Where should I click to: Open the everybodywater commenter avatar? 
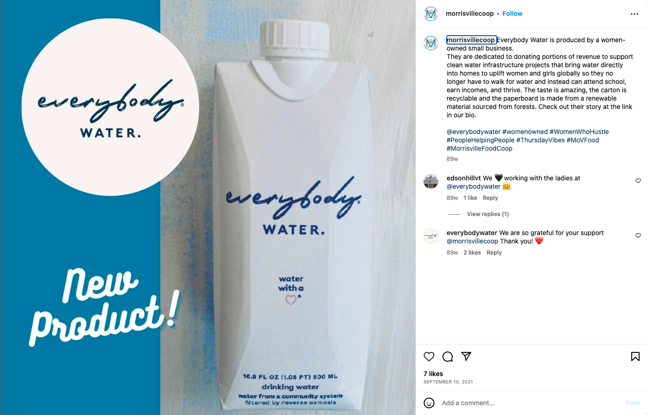[x=431, y=236]
